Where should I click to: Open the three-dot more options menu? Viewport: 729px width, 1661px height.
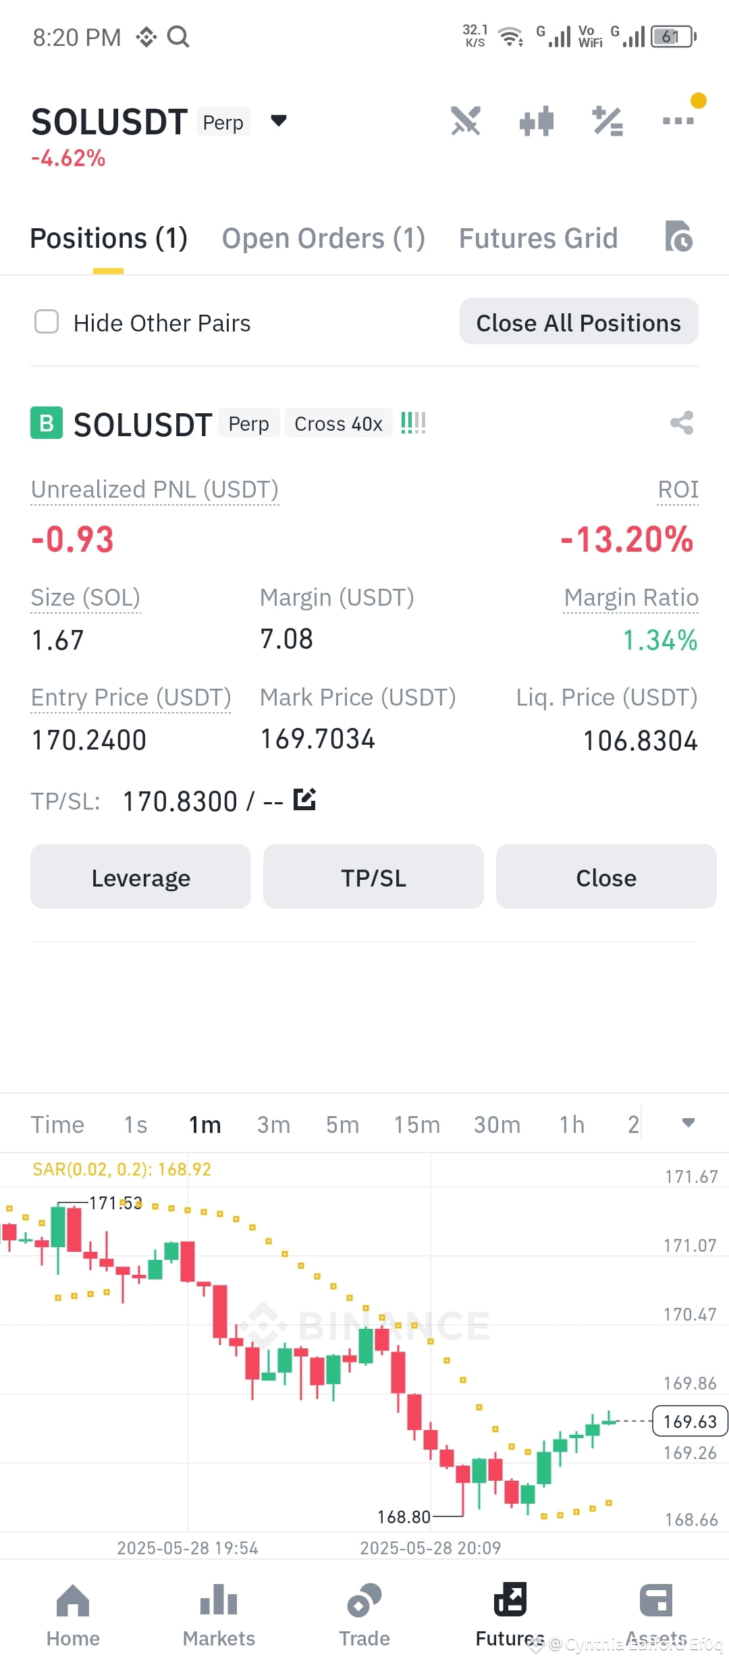(678, 121)
